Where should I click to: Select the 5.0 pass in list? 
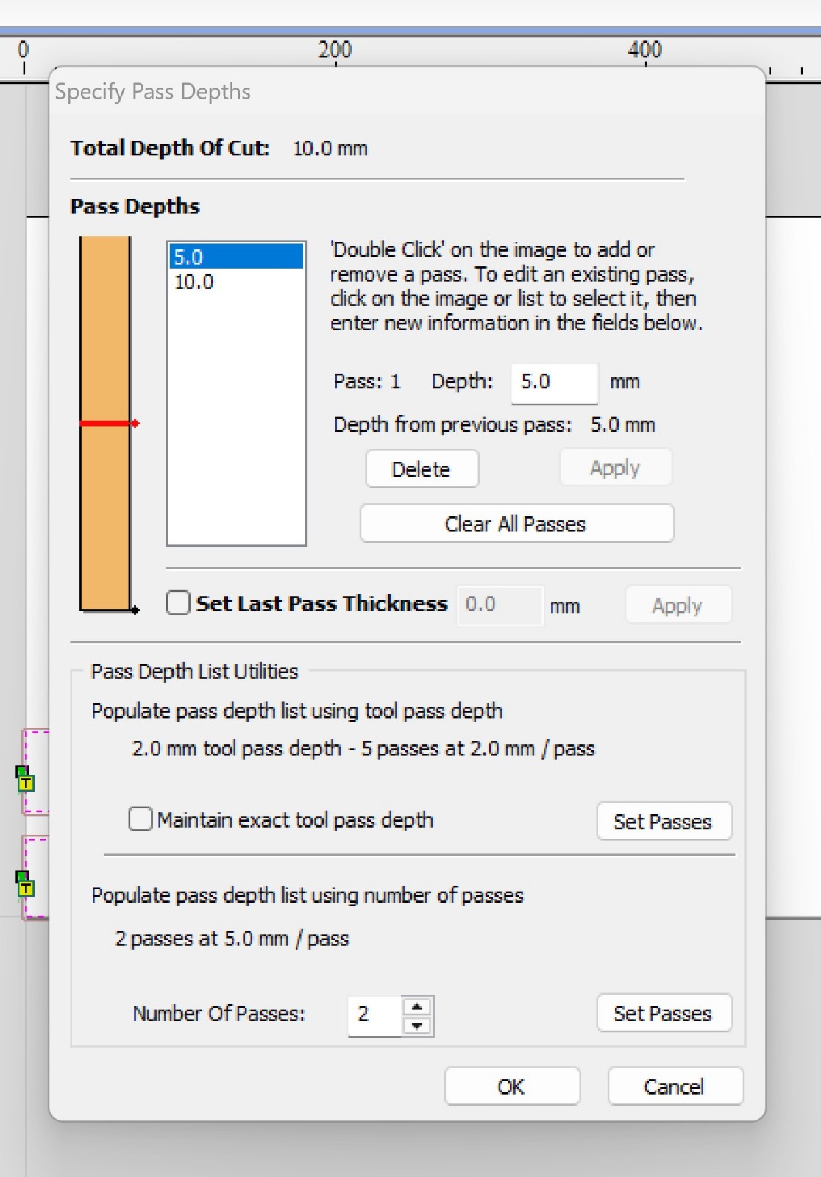(235, 257)
